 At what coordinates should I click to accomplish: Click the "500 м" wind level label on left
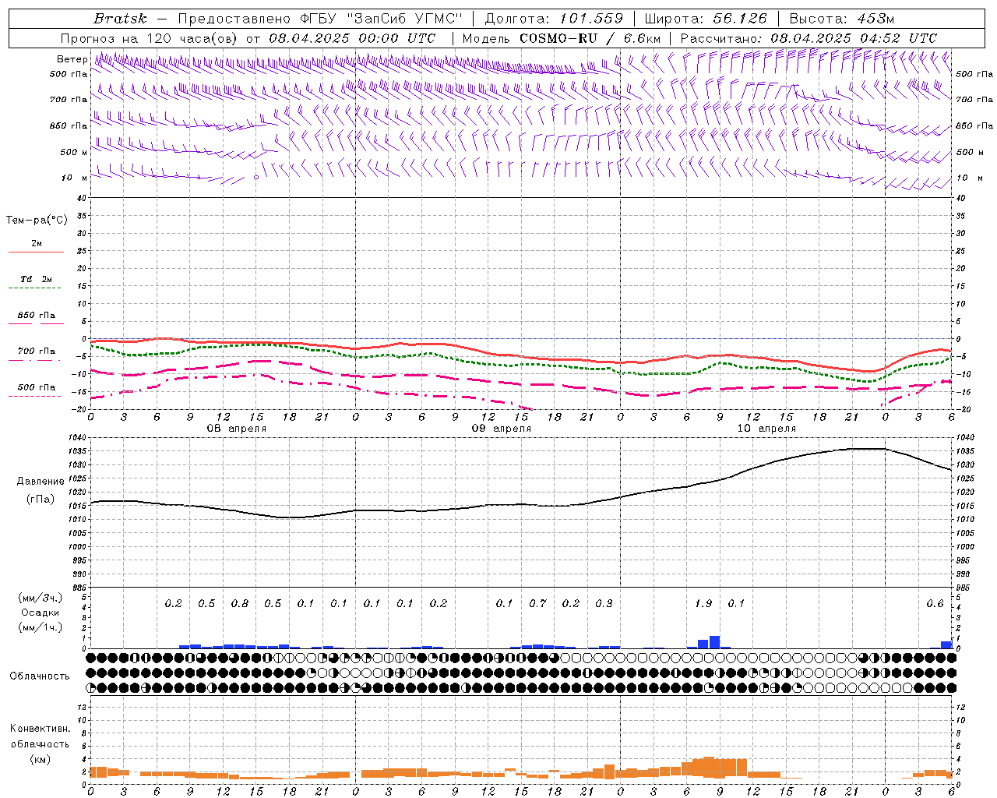click(x=74, y=152)
